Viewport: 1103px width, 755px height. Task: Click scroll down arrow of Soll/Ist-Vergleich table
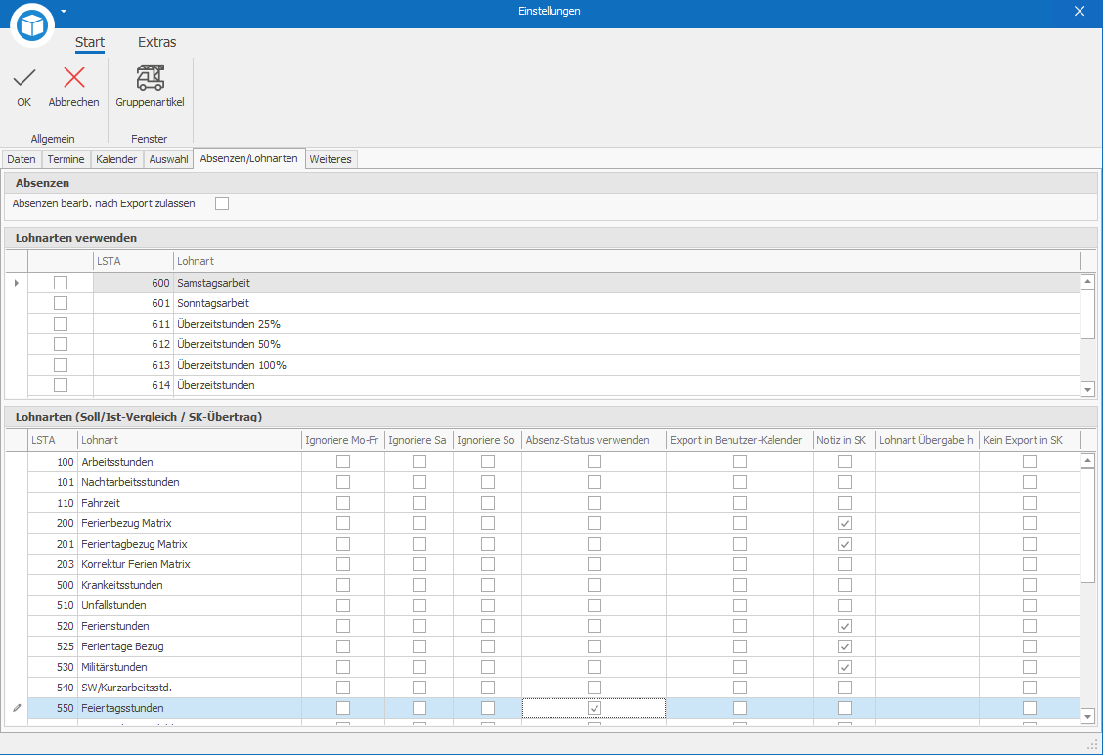1088,716
